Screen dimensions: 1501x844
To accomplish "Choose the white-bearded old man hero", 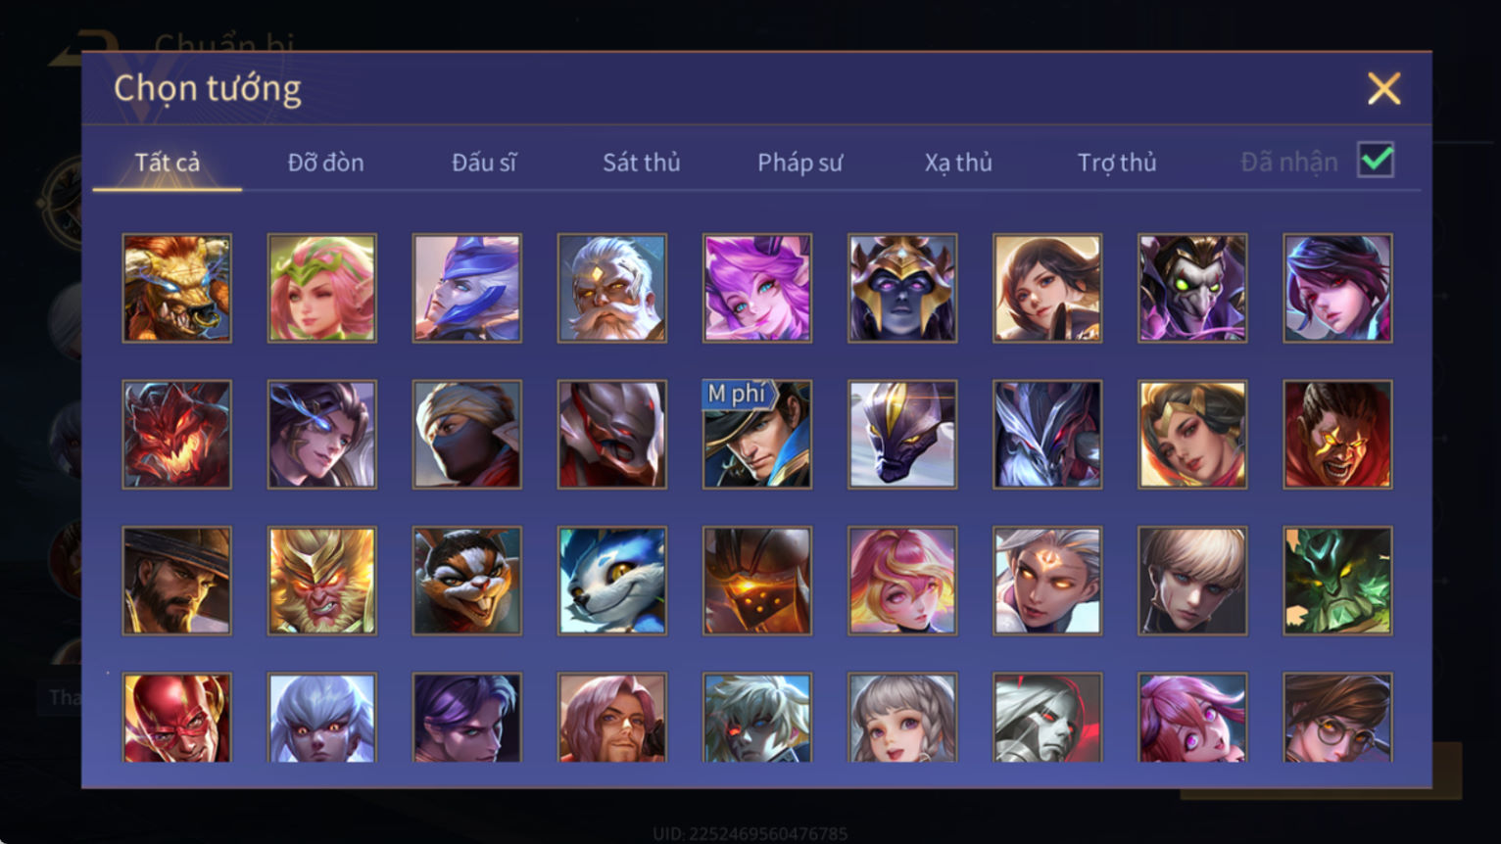I will click(612, 288).
